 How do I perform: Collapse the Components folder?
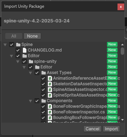tap(30, 101)
